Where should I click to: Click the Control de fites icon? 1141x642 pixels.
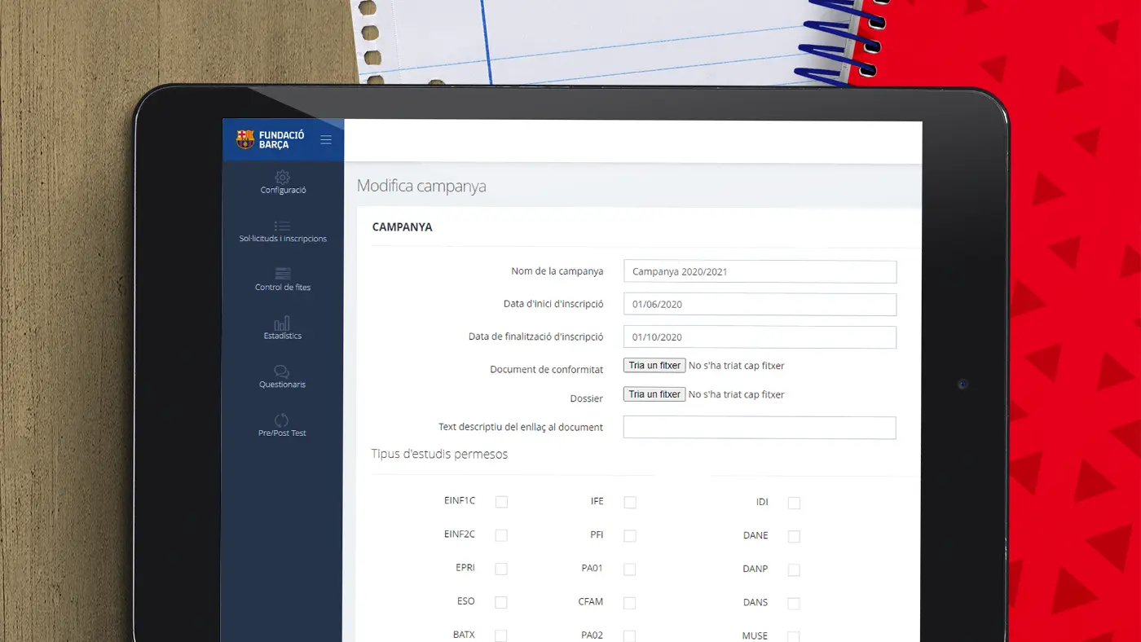tap(283, 274)
